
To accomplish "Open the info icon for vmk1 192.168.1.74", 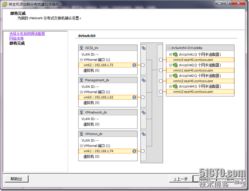I will [134, 151].
